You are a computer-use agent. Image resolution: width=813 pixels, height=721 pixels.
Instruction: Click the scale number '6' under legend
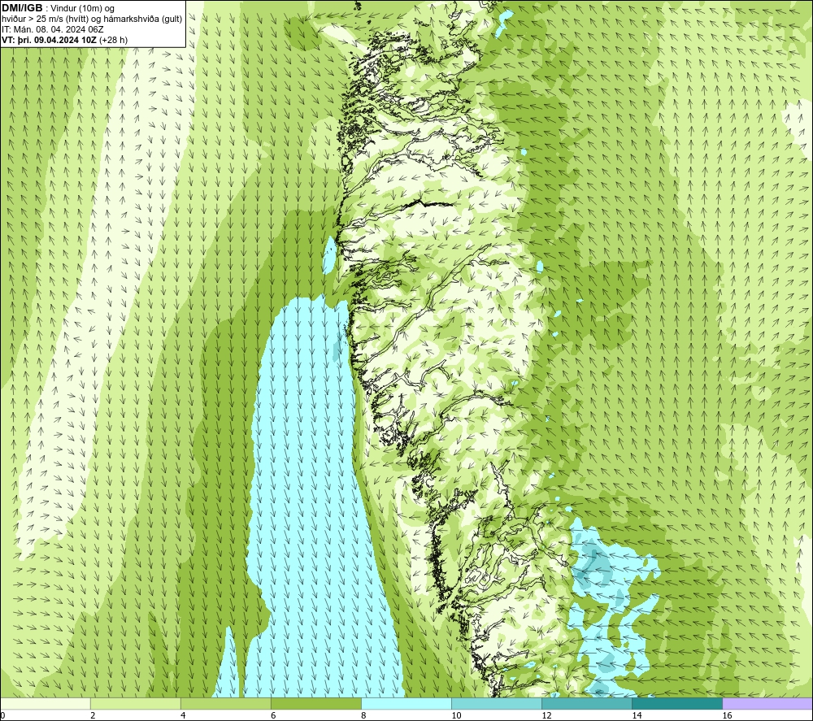pyautogui.click(x=273, y=716)
